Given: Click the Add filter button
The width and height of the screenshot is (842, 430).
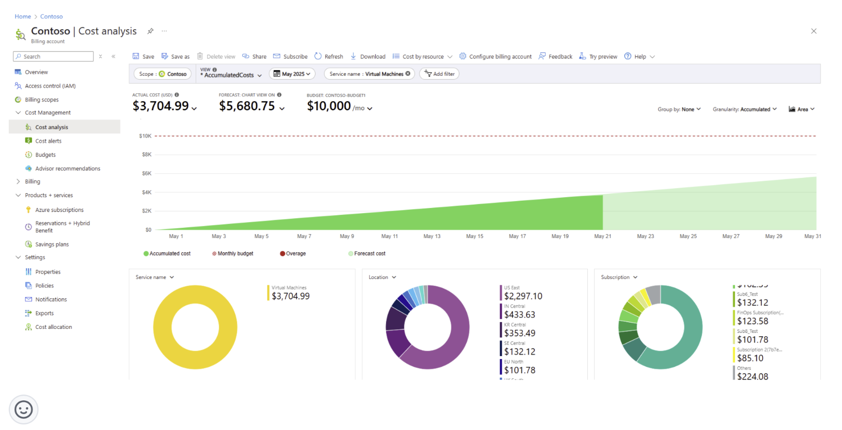Looking at the screenshot, I should tap(439, 74).
